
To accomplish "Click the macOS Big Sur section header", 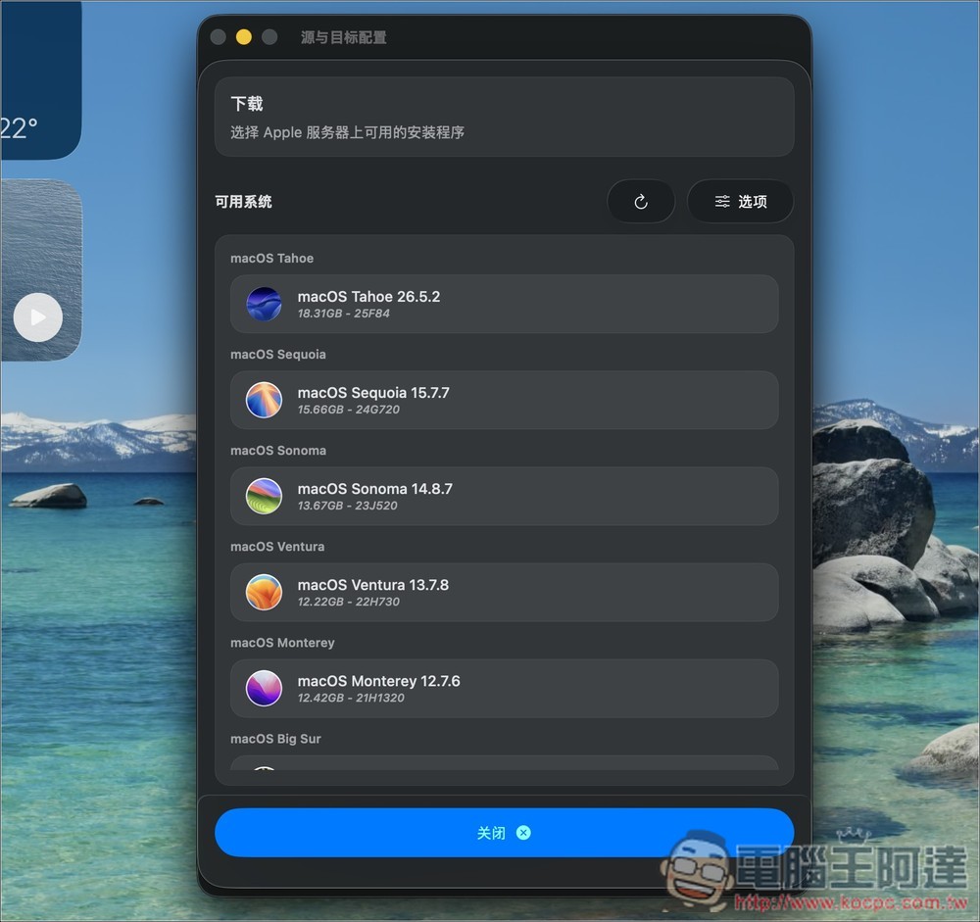I will point(275,739).
